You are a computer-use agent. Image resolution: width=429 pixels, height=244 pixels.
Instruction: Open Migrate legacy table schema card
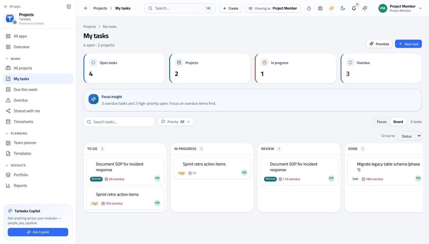385,171
